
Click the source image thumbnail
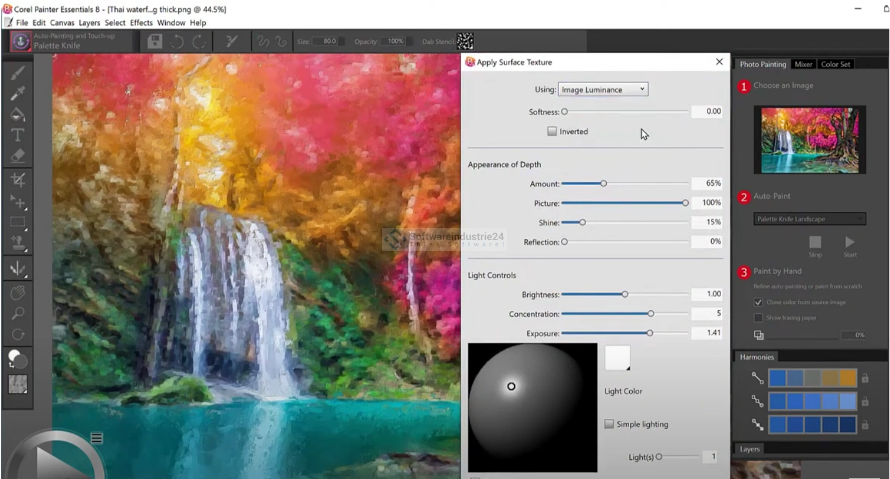[809, 139]
